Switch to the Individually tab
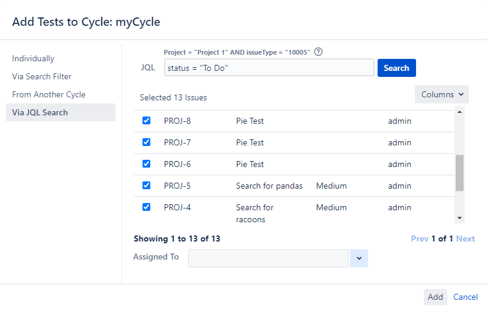 (33, 58)
